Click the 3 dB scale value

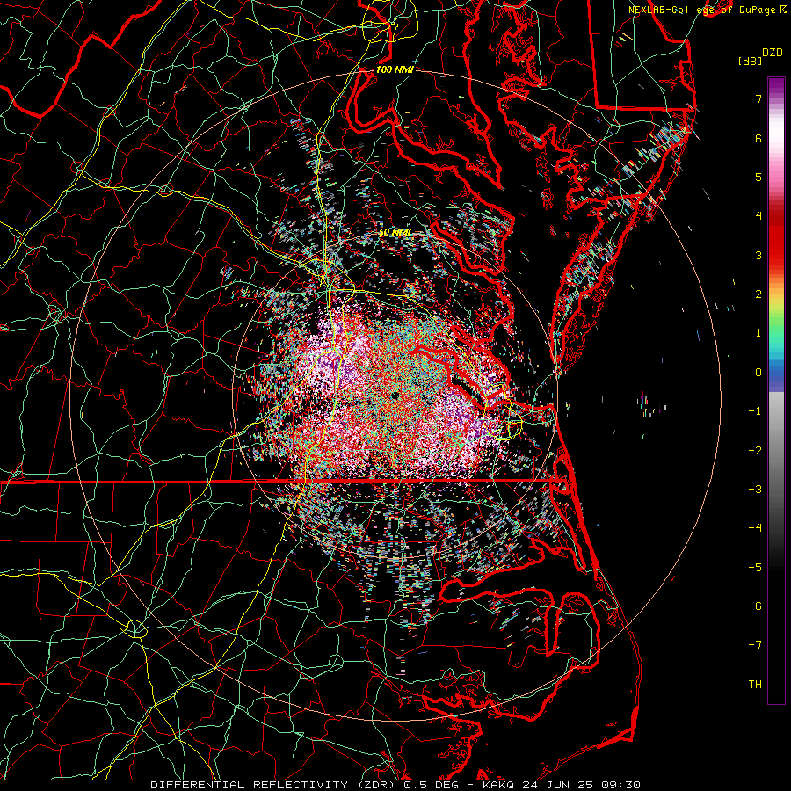pyautogui.click(x=758, y=255)
